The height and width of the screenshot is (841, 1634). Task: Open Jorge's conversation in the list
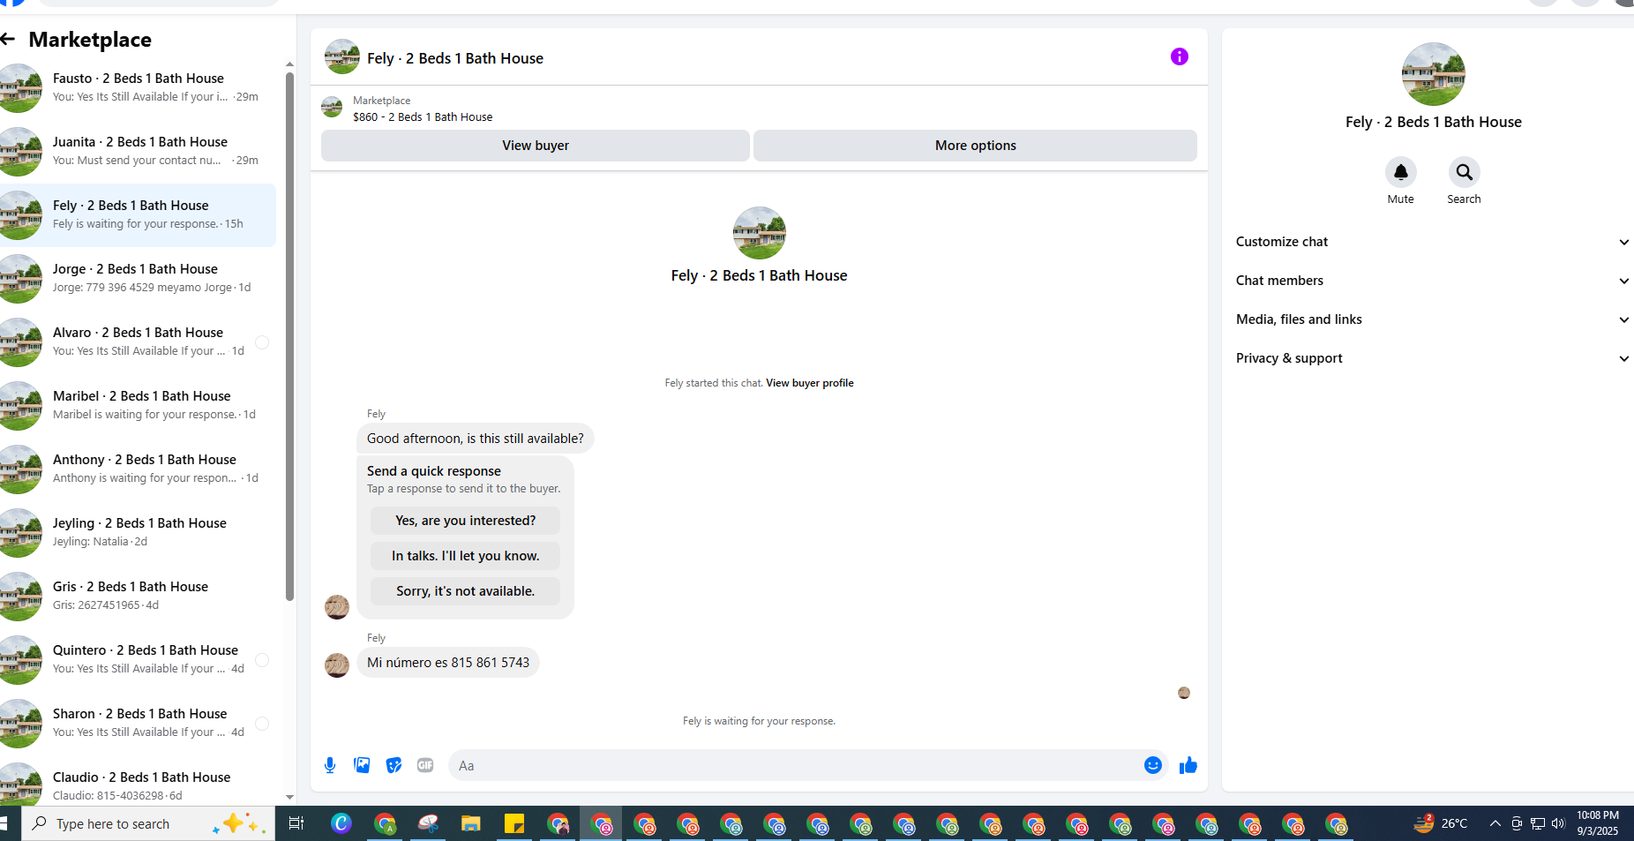138,278
